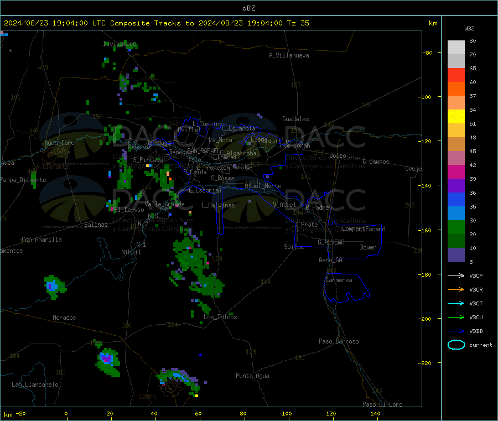The image size is (498, 421).
Task: Click the Bowen map label
Action: pos(368,247)
